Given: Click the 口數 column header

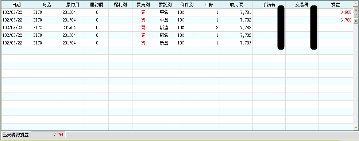Looking at the screenshot, I should click(x=209, y=5).
